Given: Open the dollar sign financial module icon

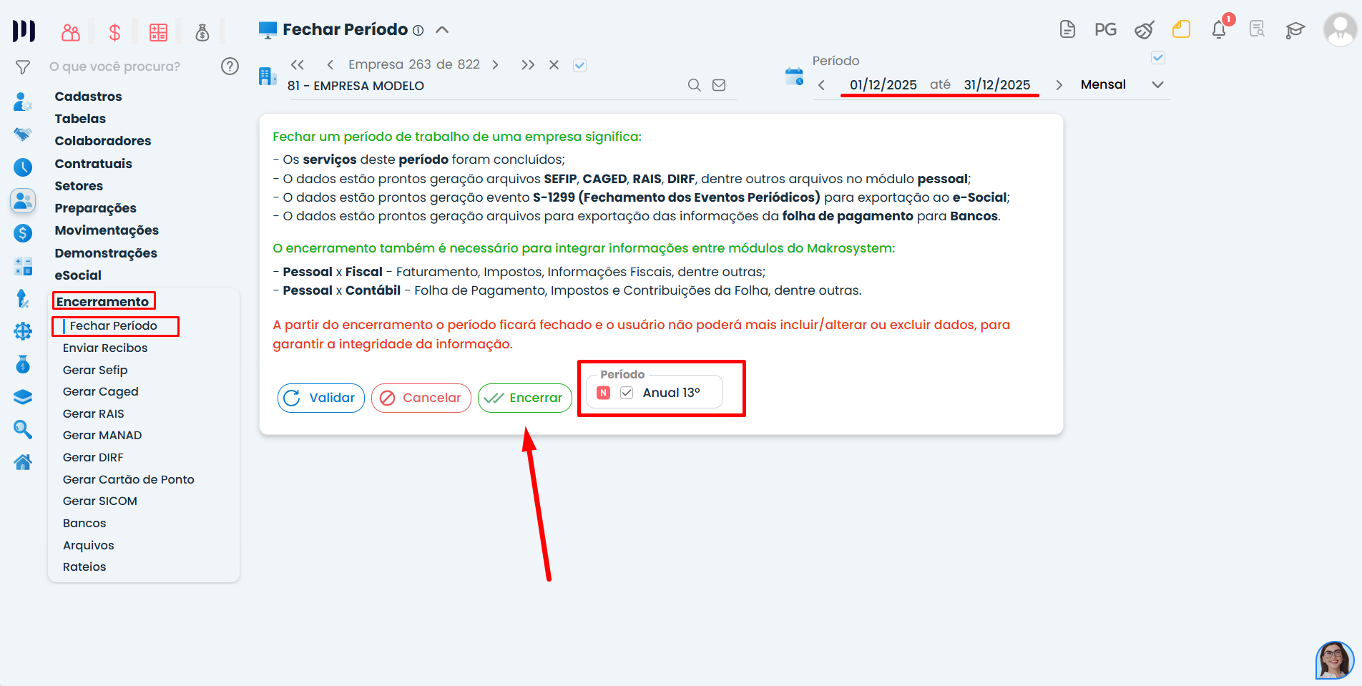Looking at the screenshot, I should tap(114, 32).
